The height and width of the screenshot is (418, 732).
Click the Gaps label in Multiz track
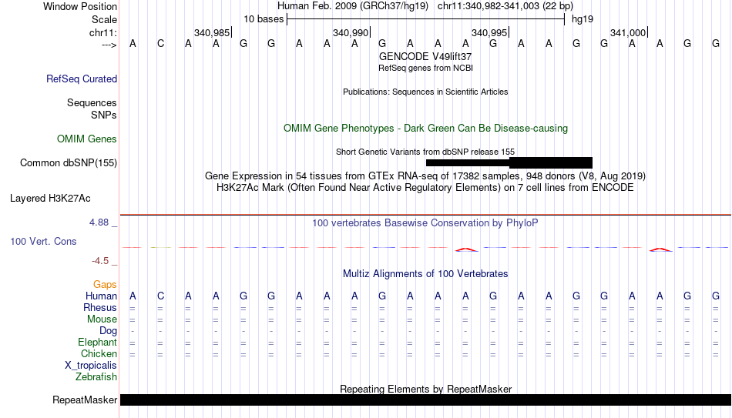[105, 284]
